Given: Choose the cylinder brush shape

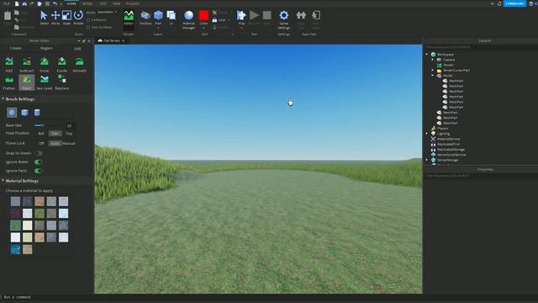Looking at the screenshot, I should [37, 112].
